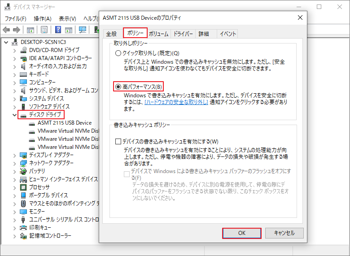Click the システム デバイス icon
The height and width of the screenshot is (256, 350).
[23, 98]
